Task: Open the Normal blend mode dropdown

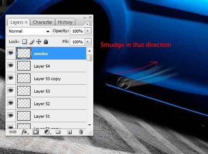Action: [29, 31]
